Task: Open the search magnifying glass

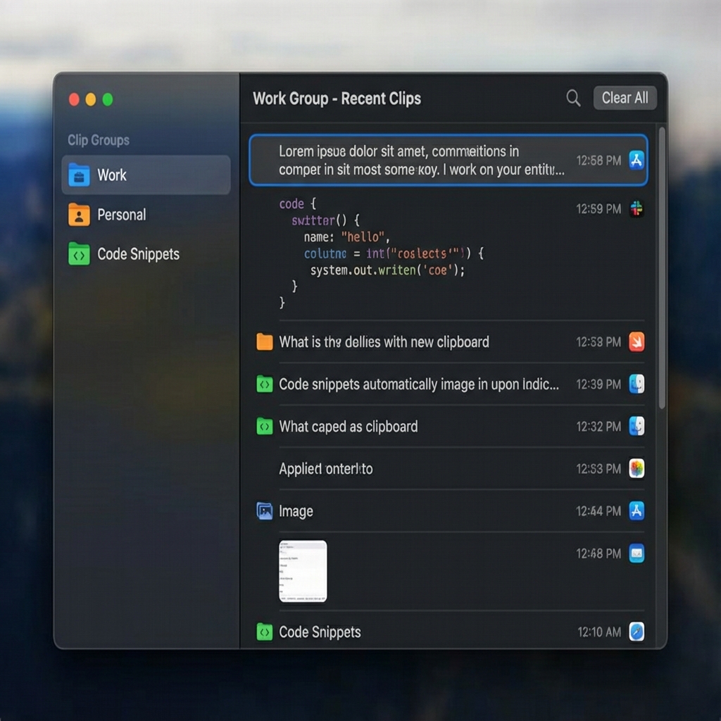Action: tap(572, 99)
